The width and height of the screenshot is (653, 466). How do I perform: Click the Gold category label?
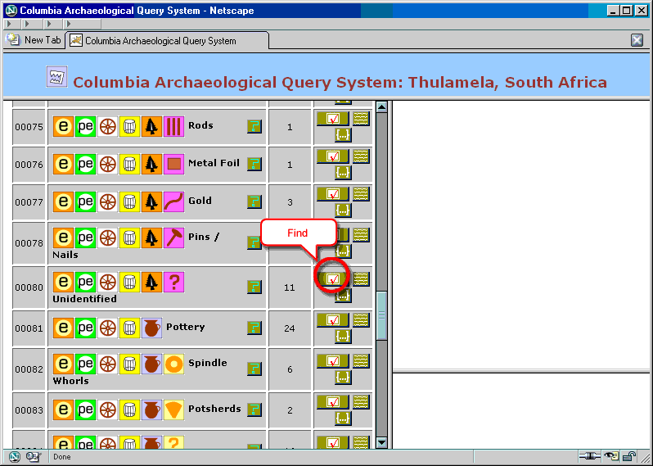tap(200, 201)
